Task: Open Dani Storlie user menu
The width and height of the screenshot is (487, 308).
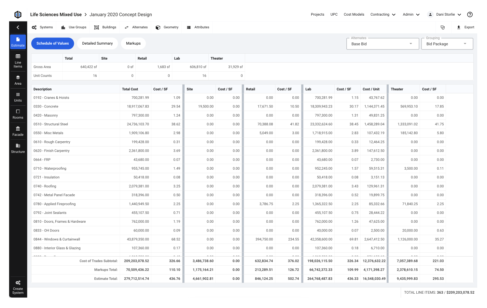Action: (x=445, y=15)
